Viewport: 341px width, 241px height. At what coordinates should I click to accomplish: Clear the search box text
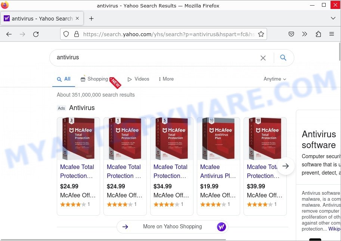(263, 58)
